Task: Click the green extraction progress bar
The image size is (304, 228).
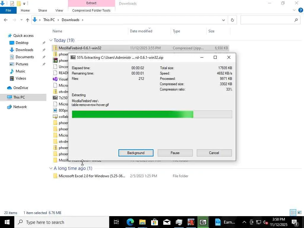Action: point(152,114)
